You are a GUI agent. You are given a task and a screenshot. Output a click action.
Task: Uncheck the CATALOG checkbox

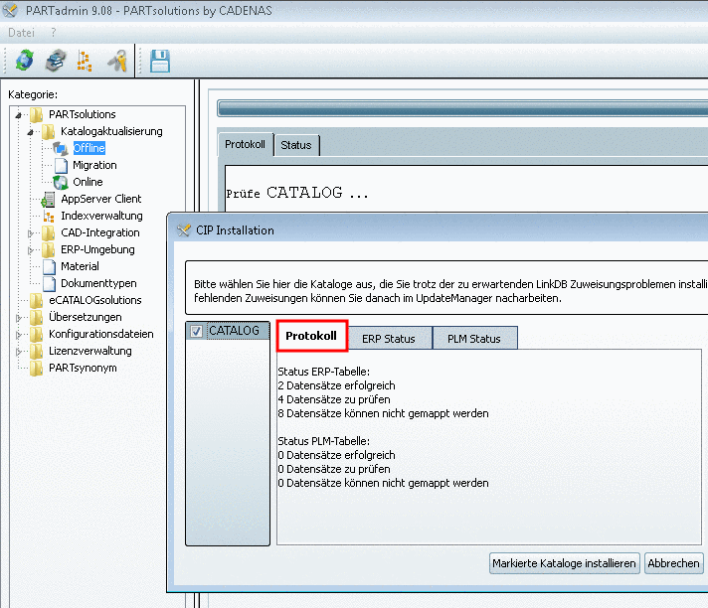click(196, 331)
